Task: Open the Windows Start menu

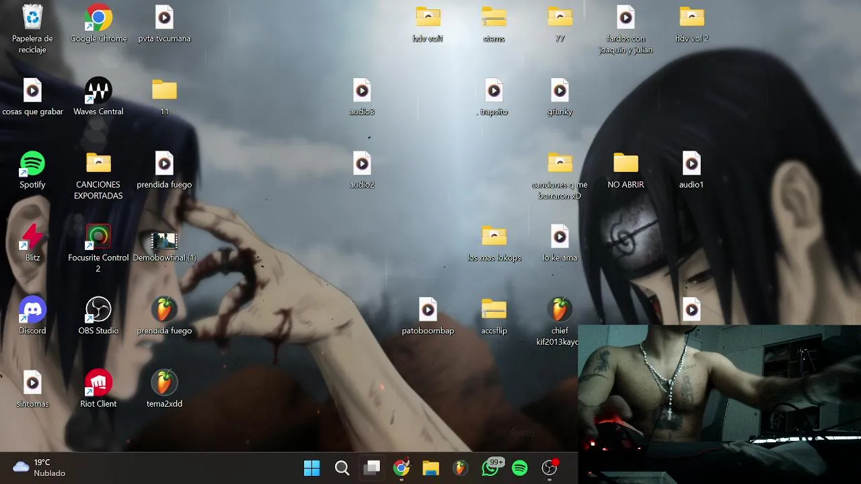Action: (x=312, y=468)
